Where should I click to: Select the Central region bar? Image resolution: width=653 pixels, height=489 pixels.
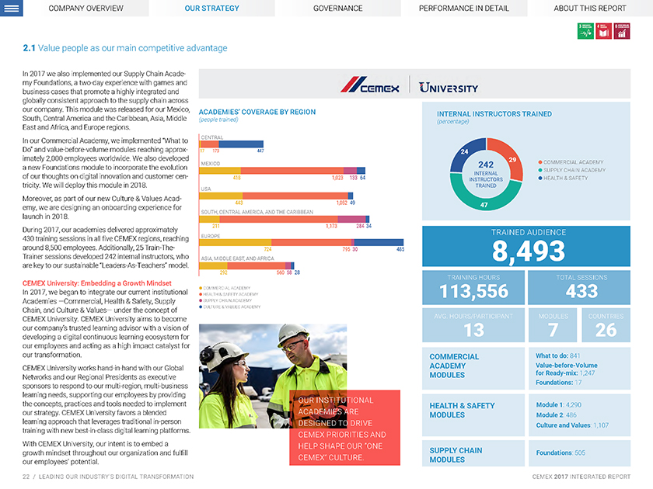(x=232, y=144)
